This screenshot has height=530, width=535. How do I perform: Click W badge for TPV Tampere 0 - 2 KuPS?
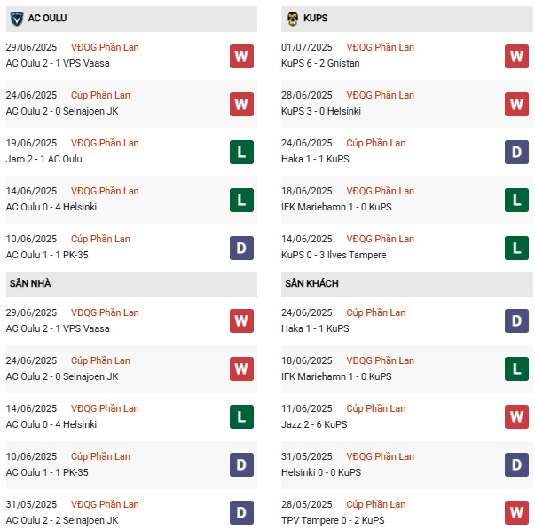(x=517, y=513)
